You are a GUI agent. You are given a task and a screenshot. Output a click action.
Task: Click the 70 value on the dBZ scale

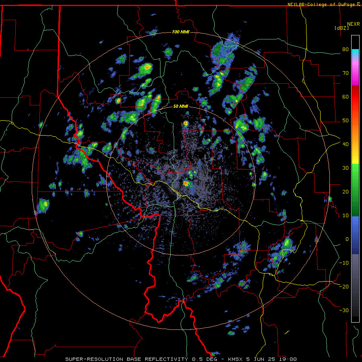click(346, 73)
